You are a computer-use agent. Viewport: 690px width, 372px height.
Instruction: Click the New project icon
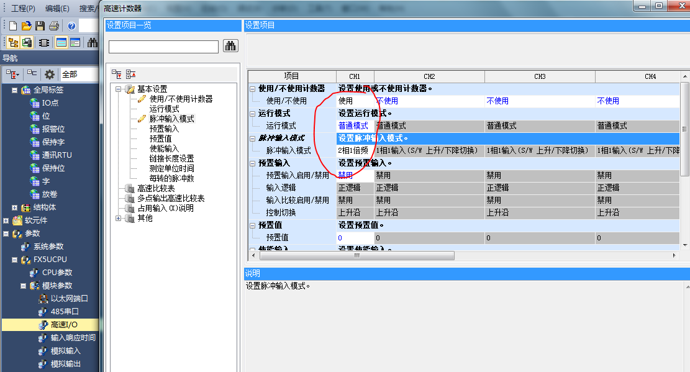13,25
